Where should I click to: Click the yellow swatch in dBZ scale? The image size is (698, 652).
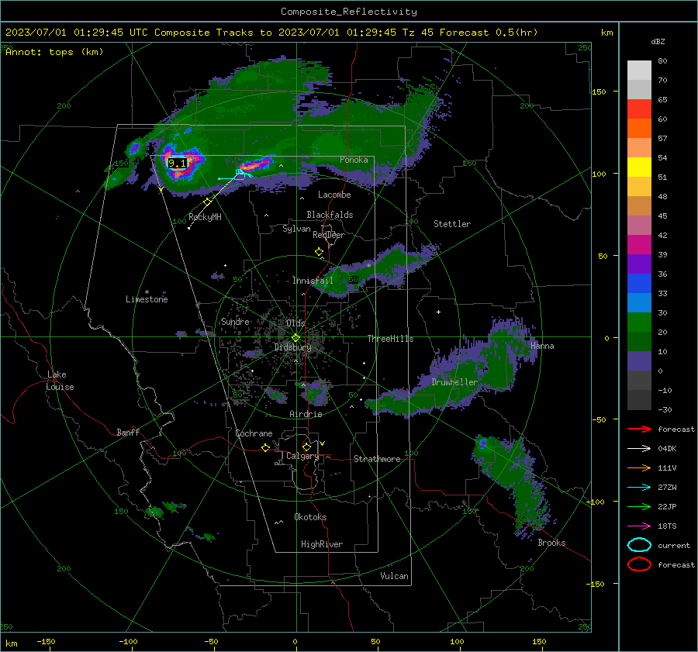[639, 167]
